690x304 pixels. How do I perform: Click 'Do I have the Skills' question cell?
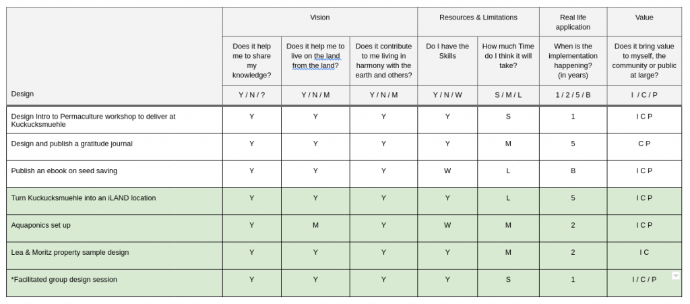(x=447, y=51)
